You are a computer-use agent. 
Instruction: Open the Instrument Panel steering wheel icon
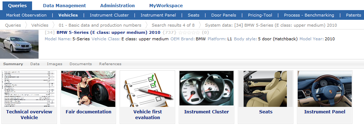coord(324,89)
